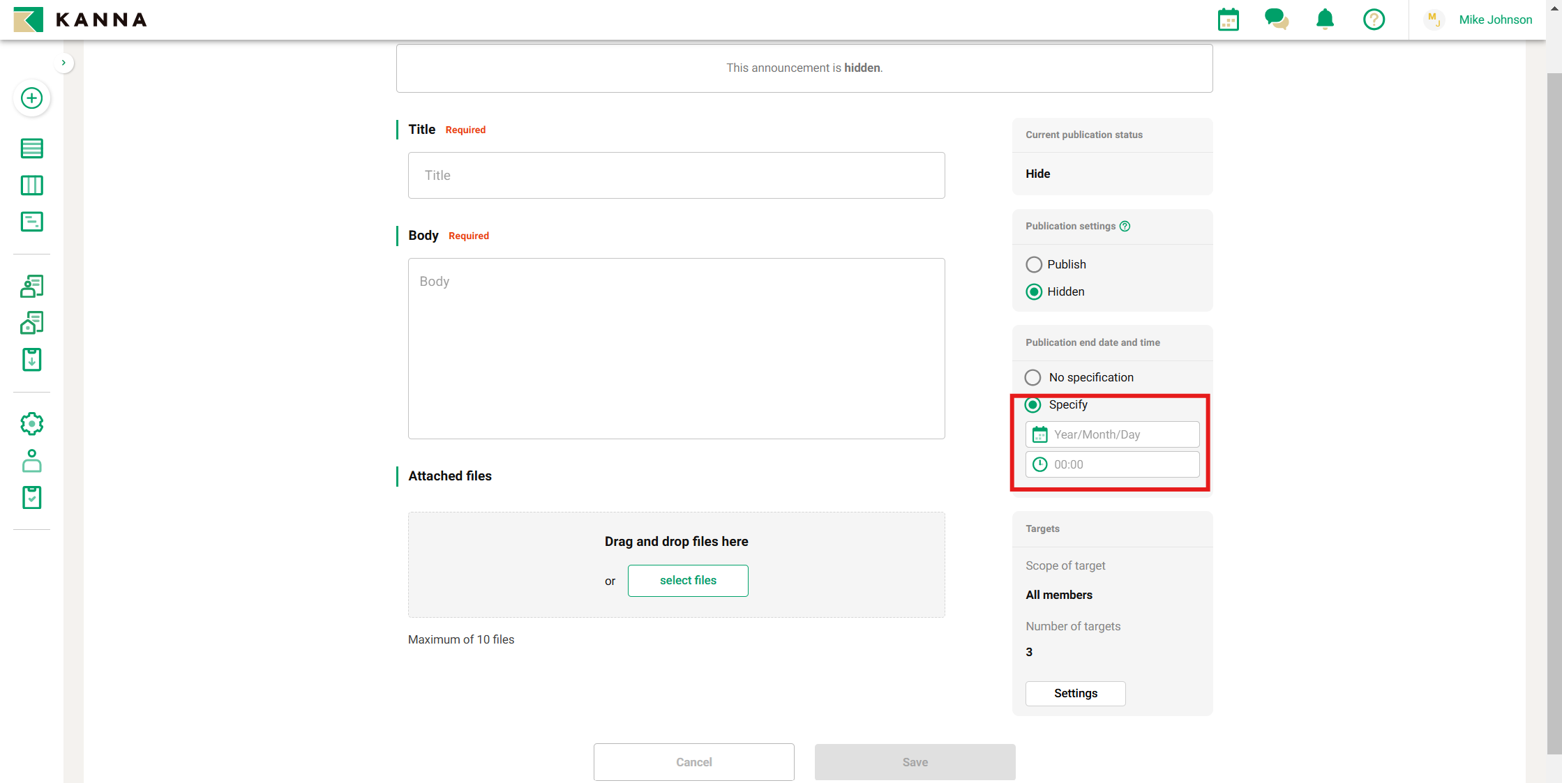
Task: Click the circular plus add icon
Action: [x=31, y=98]
